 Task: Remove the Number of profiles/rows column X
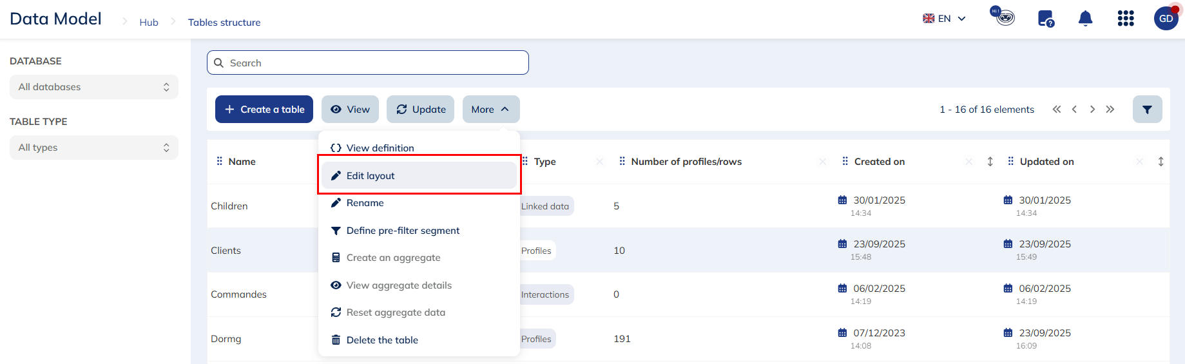[823, 162]
